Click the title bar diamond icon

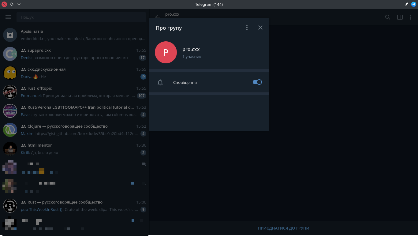pos(12,4)
